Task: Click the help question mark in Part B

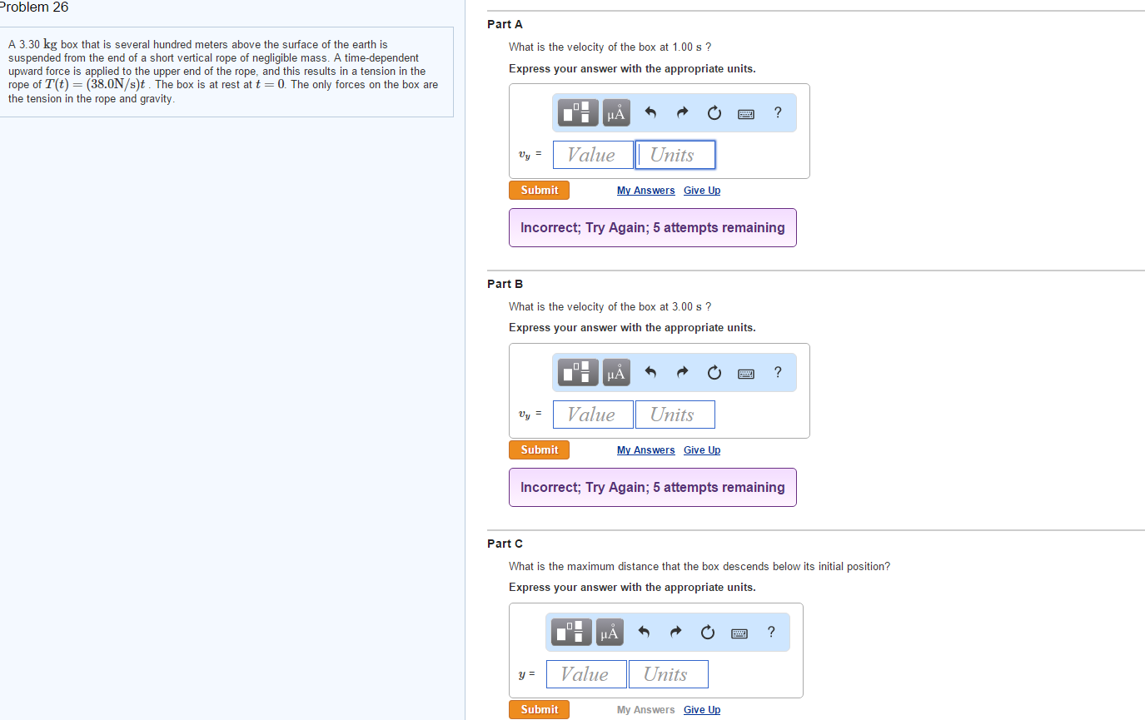Action: (778, 372)
